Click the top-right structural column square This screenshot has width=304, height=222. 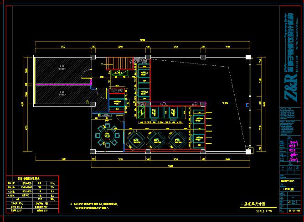248,57
